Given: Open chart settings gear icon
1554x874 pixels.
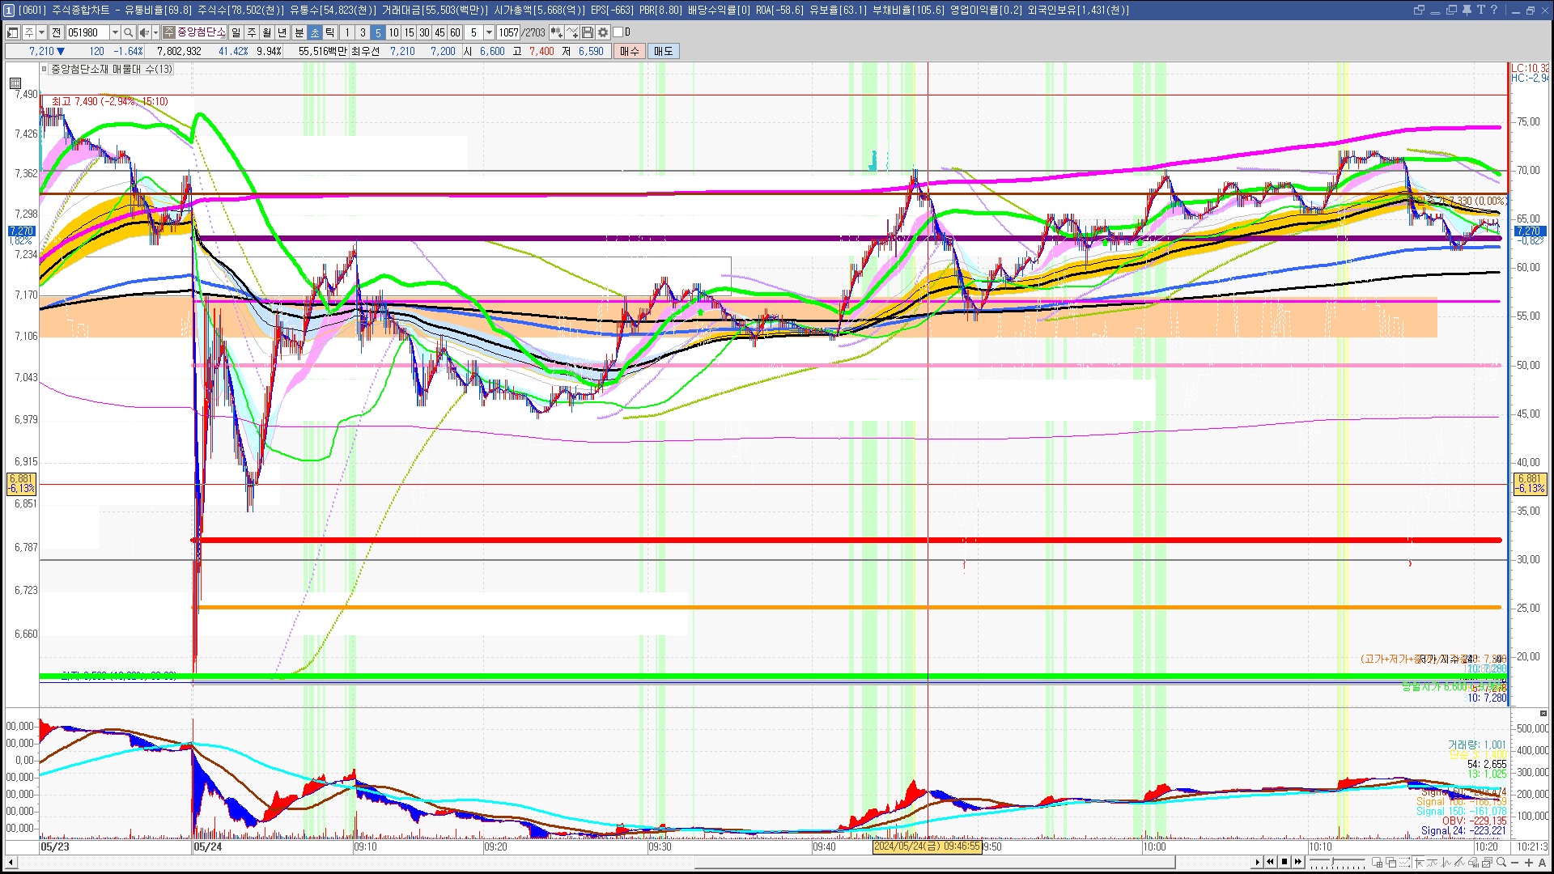Looking at the screenshot, I should coord(602,32).
